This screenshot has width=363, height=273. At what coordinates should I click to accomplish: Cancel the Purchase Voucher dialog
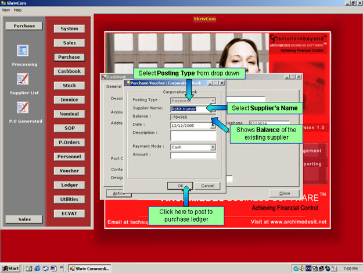click(x=207, y=185)
